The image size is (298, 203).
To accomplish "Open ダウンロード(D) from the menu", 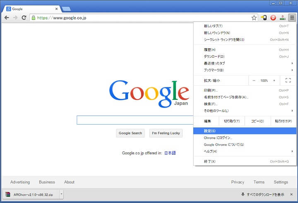I will pos(245,57).
